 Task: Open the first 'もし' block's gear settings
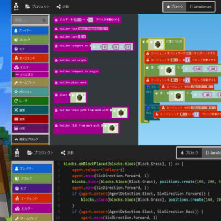[x=148, y=87]
